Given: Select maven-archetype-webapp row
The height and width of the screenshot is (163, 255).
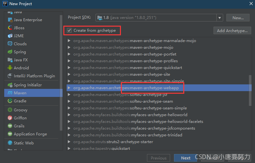Looking at the screenshot, I should coord(159,88).
